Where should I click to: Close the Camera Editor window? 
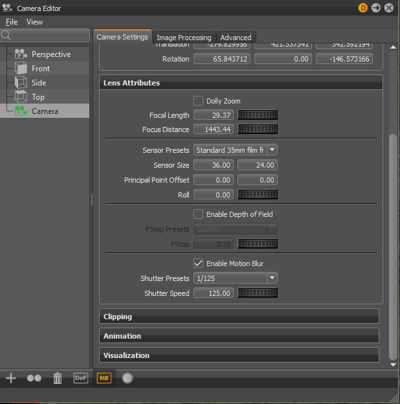coord(389,8)
